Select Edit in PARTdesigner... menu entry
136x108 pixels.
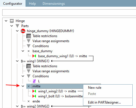pyautogui.click(x=104, y=102)
